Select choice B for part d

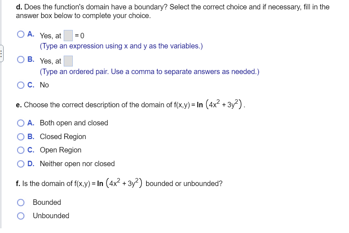21,59
